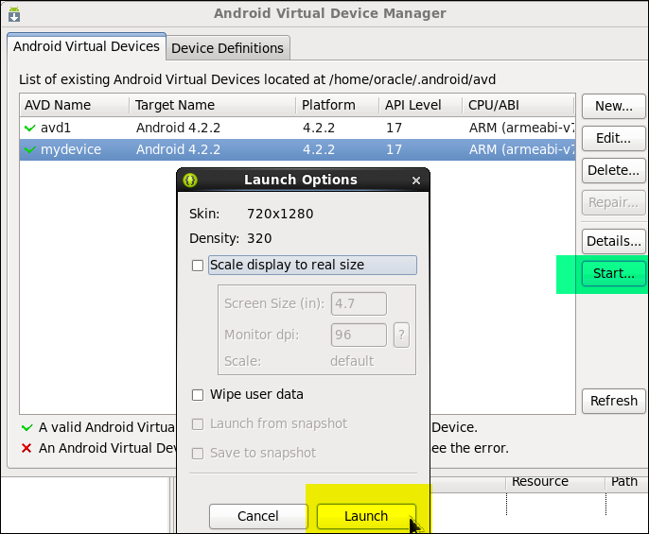Click the AVD location path text
The height and width of the screenshot is (534, 649).
(x=412, y=79)
